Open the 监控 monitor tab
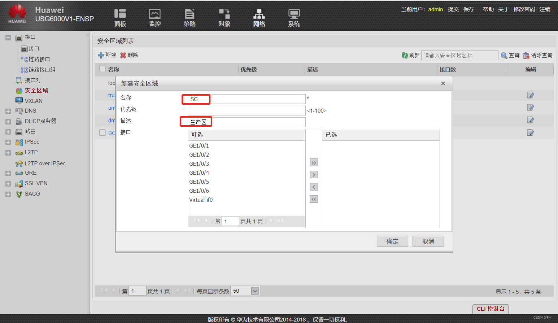 [155, 18]
